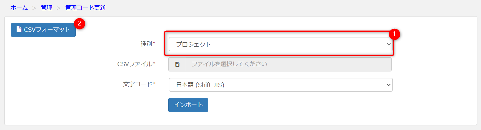
Task: Open the 種別 dropdown showing プロジェクト
Action: point(281,44)
